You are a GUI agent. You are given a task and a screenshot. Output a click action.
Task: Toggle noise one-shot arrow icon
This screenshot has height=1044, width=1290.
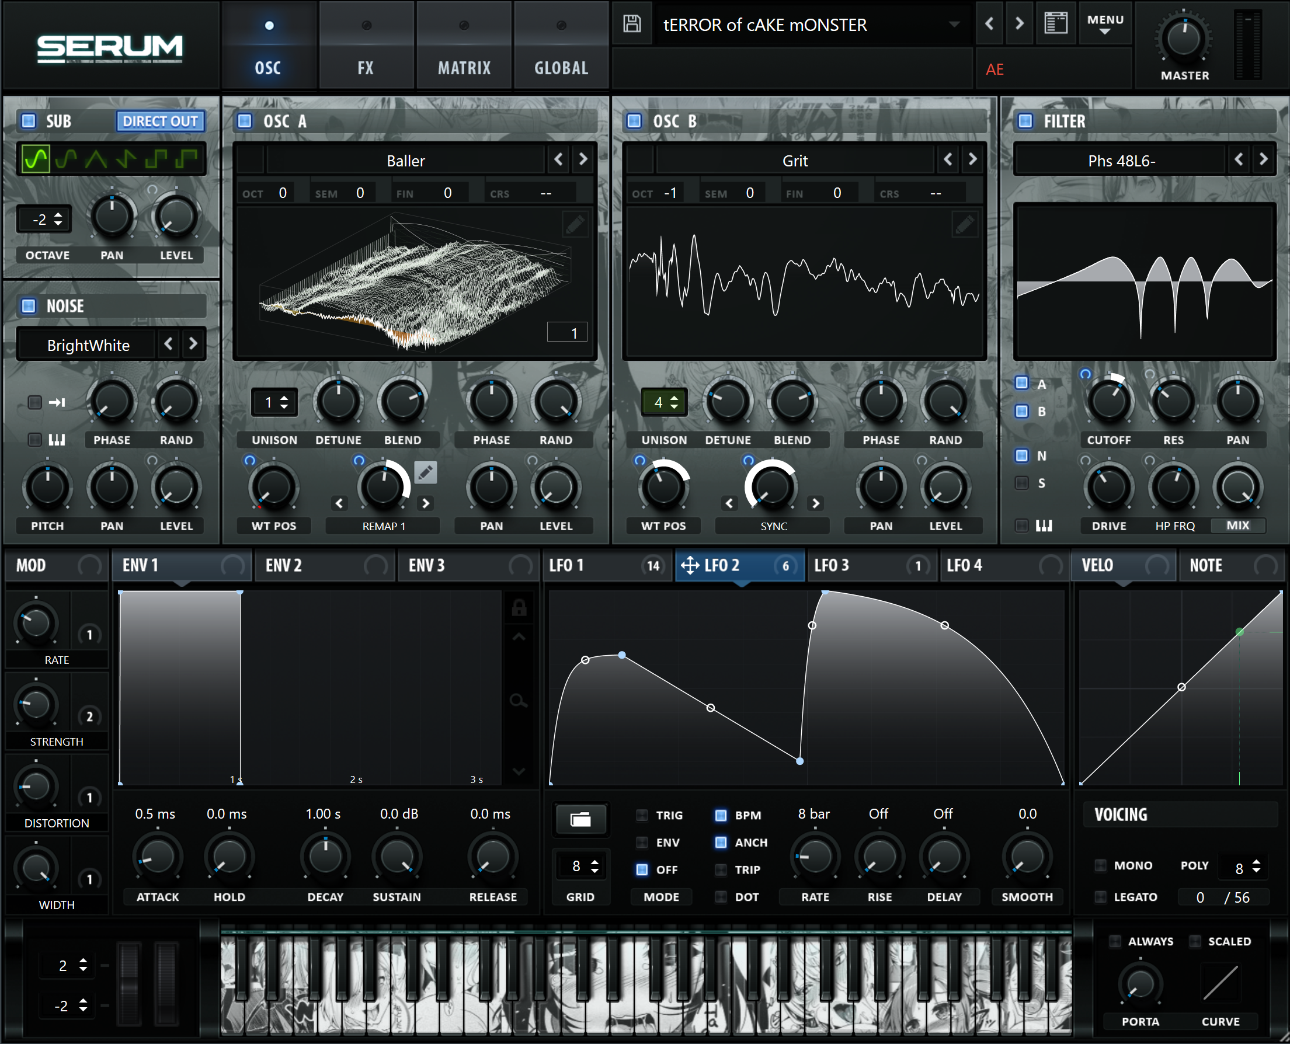pyautogui.click(x=57, y=402)
